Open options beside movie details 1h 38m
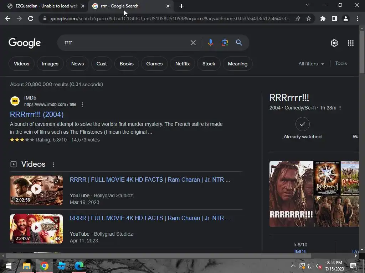365x273 pixels. (340, 108)
